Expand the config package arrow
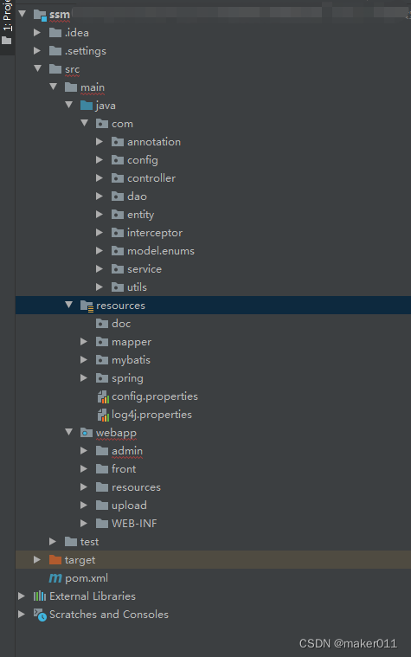 click(x=100, y=159)
